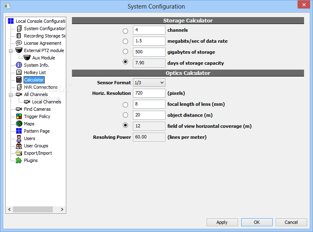Open the Sensor Format dropdown
313x232 pixels.
click(149, 83)
